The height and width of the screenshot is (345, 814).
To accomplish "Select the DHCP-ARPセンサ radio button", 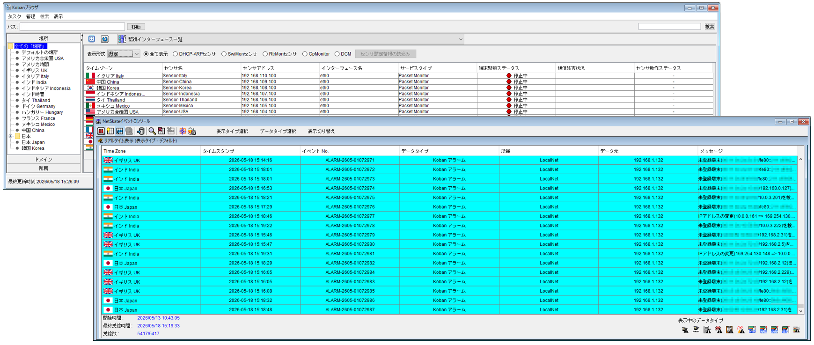I will point(175,54).
